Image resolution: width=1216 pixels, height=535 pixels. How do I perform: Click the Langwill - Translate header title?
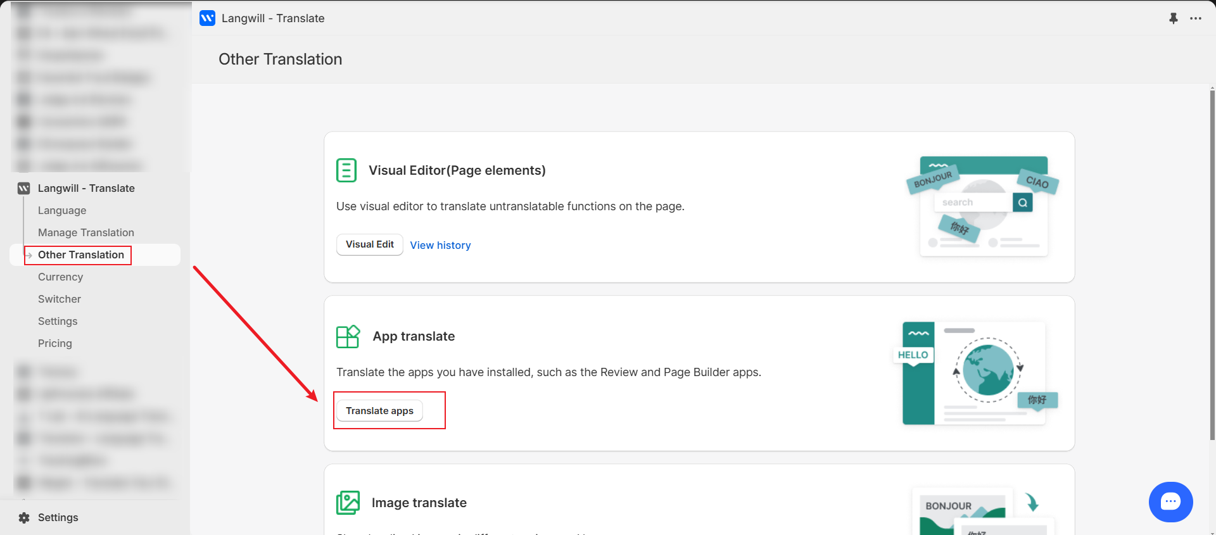click(273, 18)
